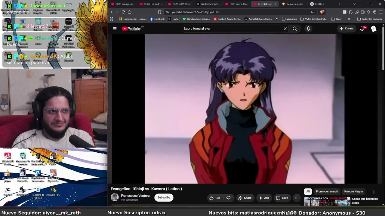Viewport: 385px width, 216px height.
Task: Open the Subbed Anime Sche... bookmark
Action: pyautogui.click(x=227, y=19)
